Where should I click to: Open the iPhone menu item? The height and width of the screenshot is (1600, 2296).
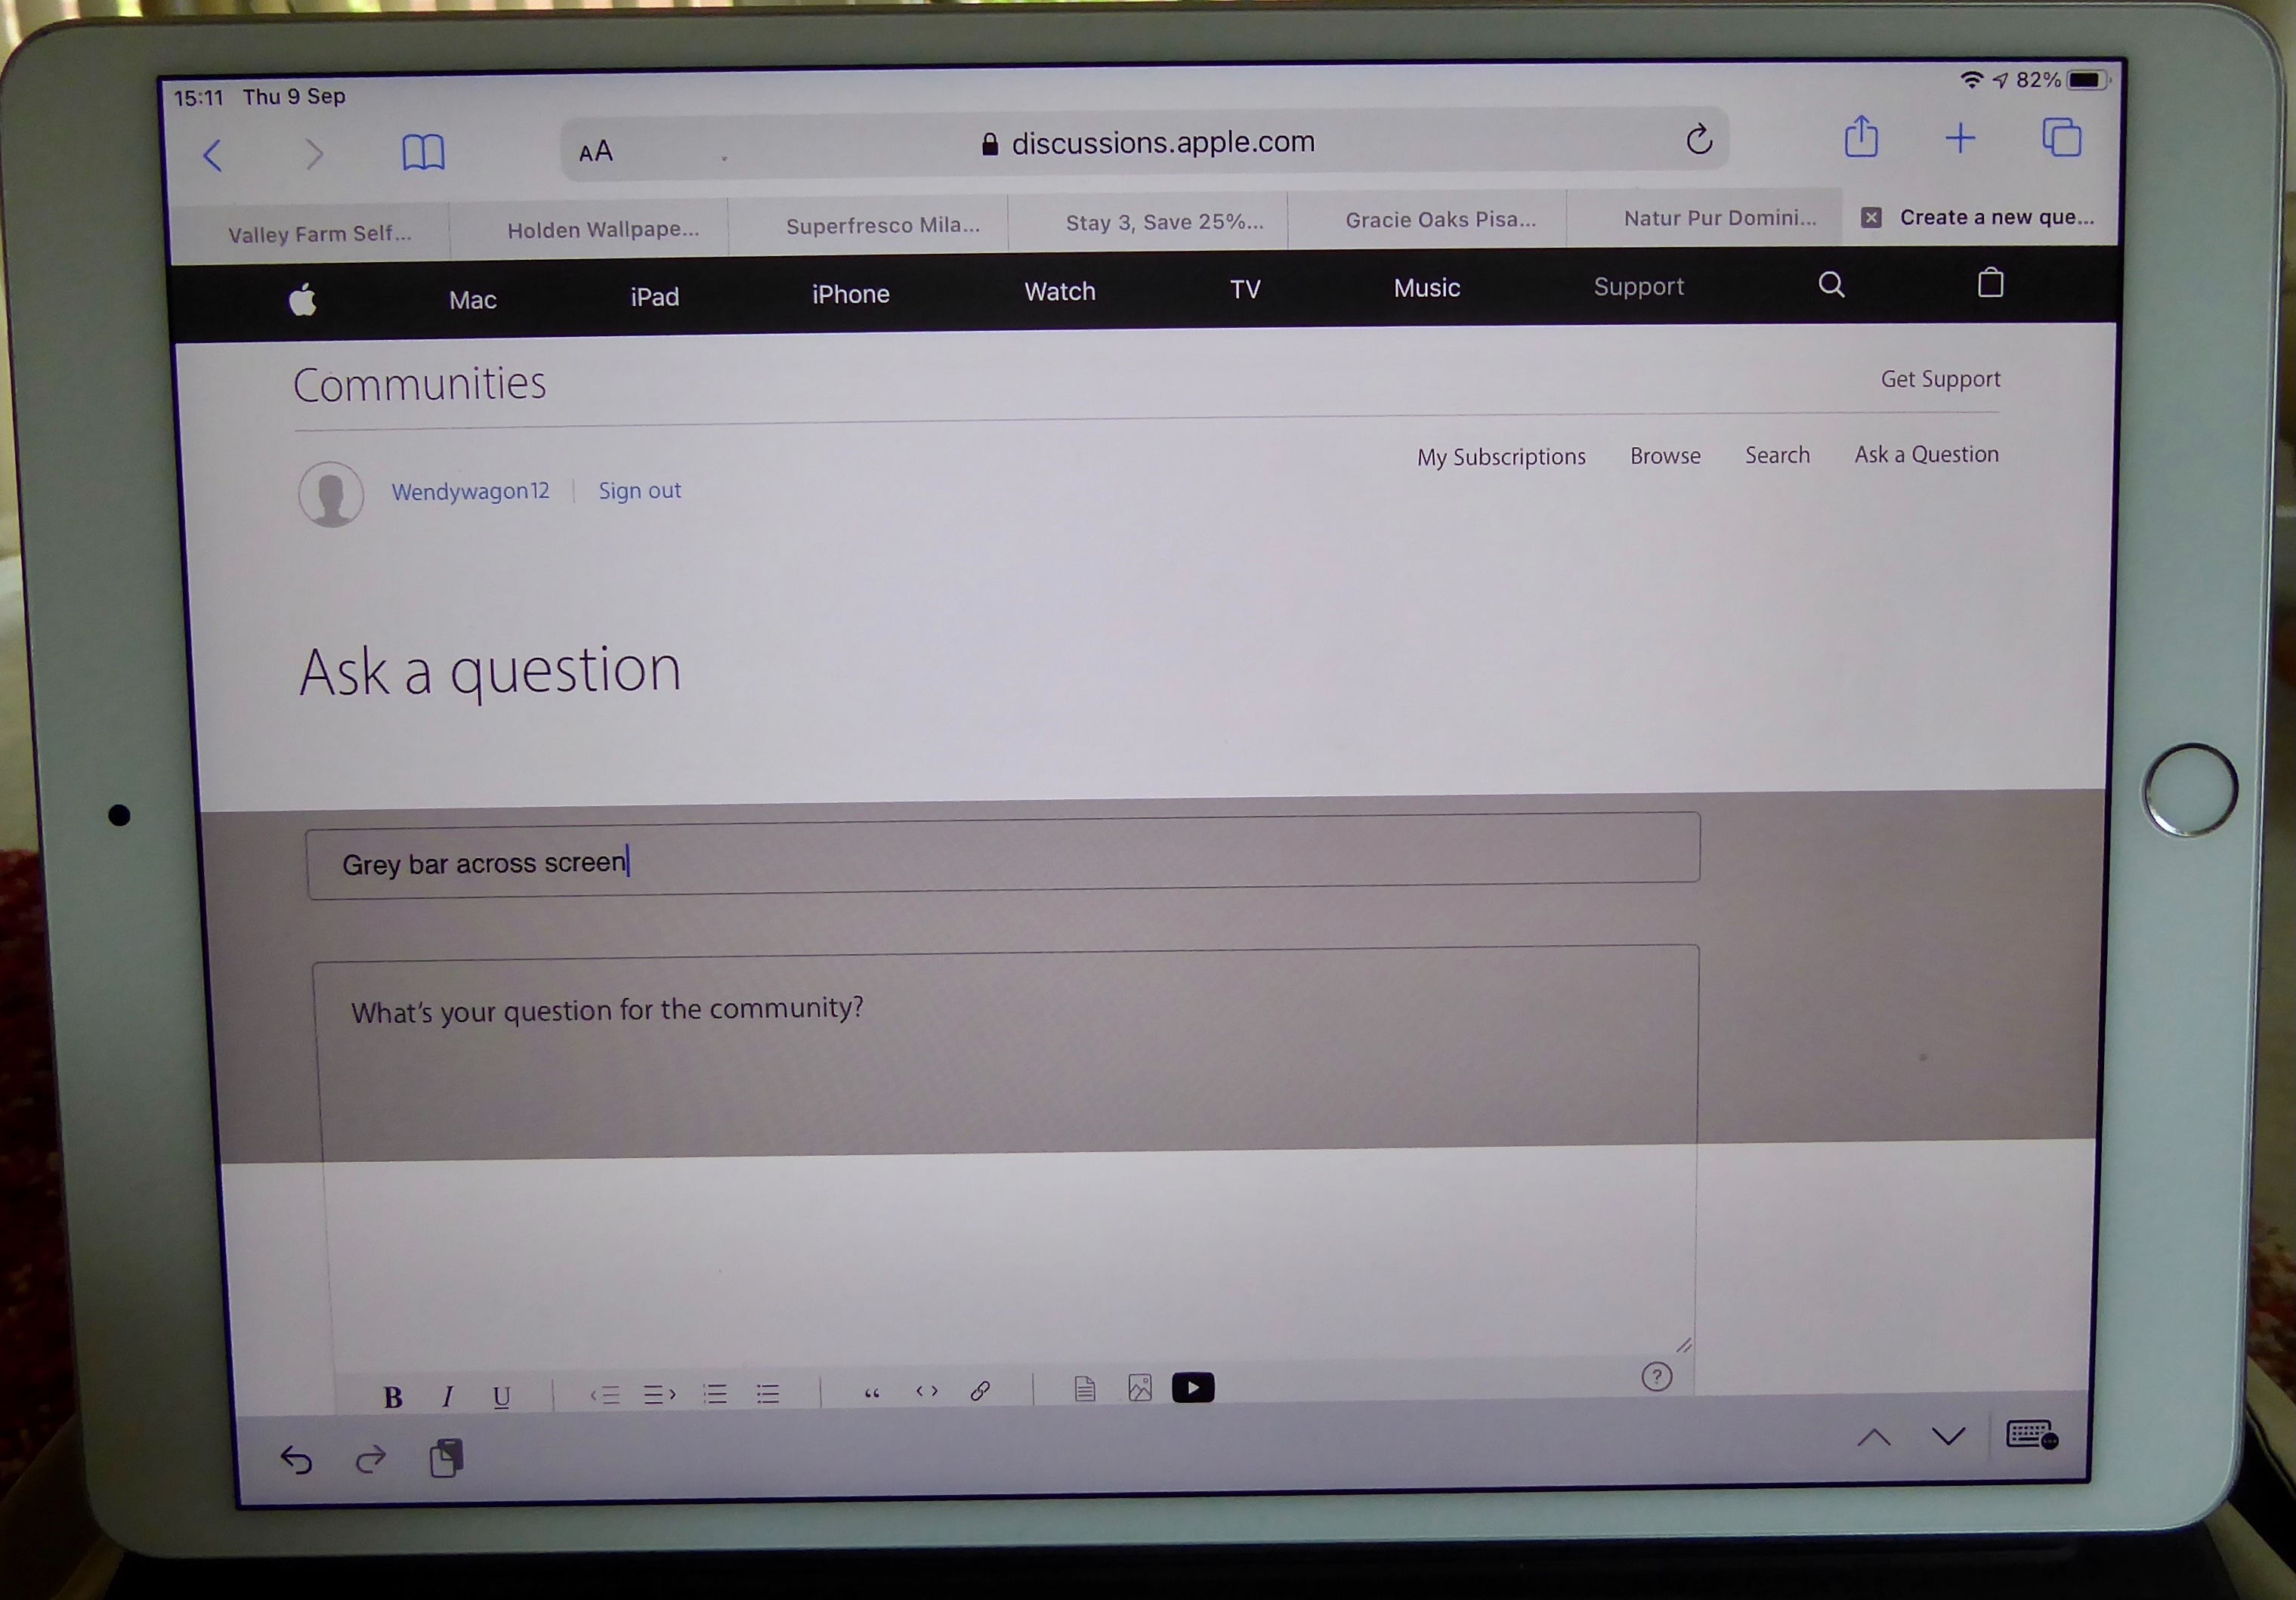point(850,294)
